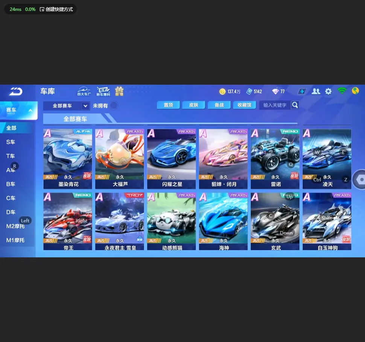Click the yellow-green globe icon
The width and height of the screenshot is (365, 342).
[355, 91]
